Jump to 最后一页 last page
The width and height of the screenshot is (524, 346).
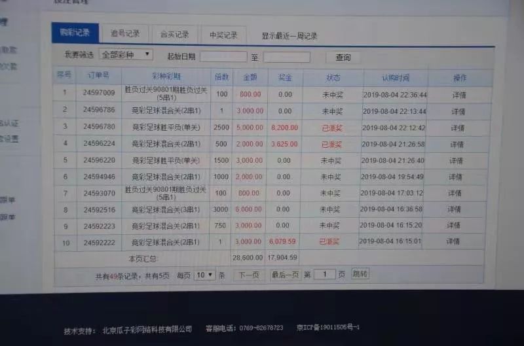pos(285,274)
